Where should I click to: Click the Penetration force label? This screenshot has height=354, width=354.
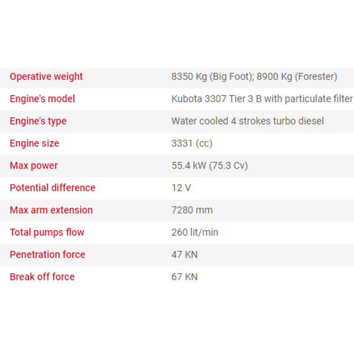[47, 255]
